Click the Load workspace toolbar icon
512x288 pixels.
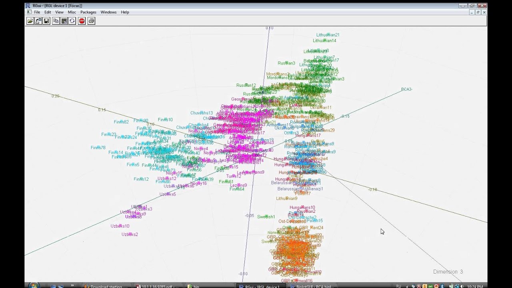point(38,21)
